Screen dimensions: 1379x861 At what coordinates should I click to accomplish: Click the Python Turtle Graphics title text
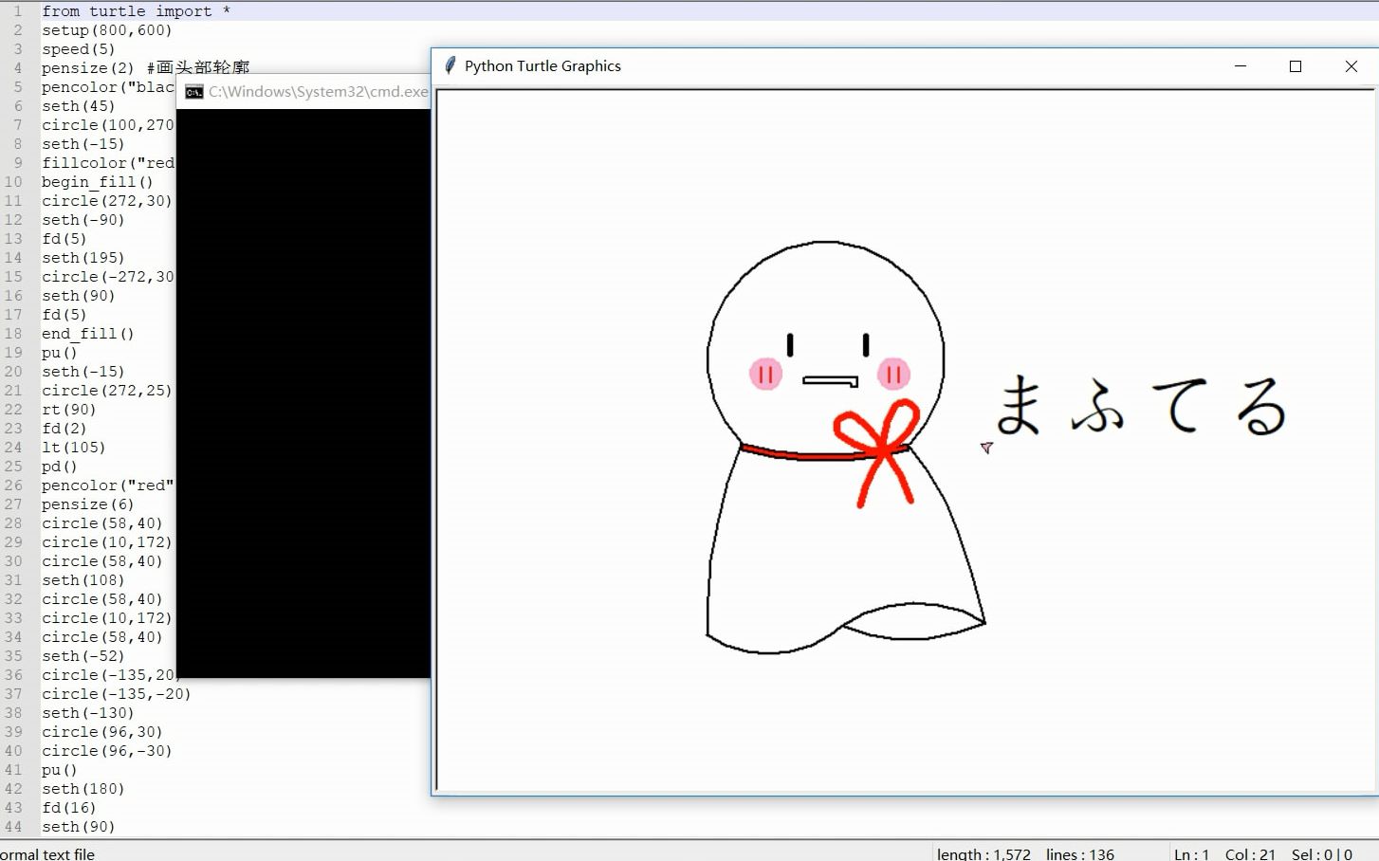coord(542,66)
